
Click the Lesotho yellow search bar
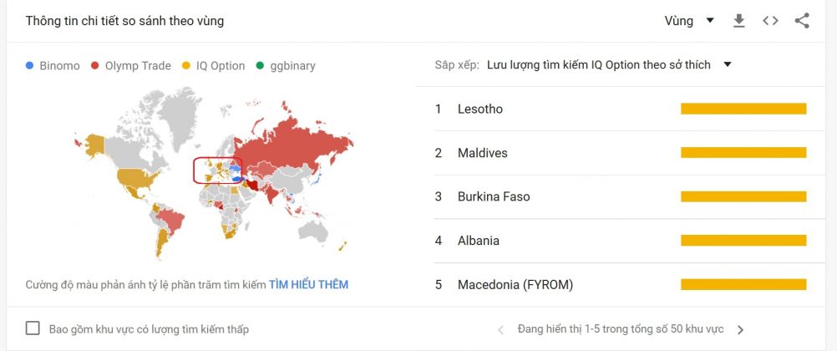point(743,109)
